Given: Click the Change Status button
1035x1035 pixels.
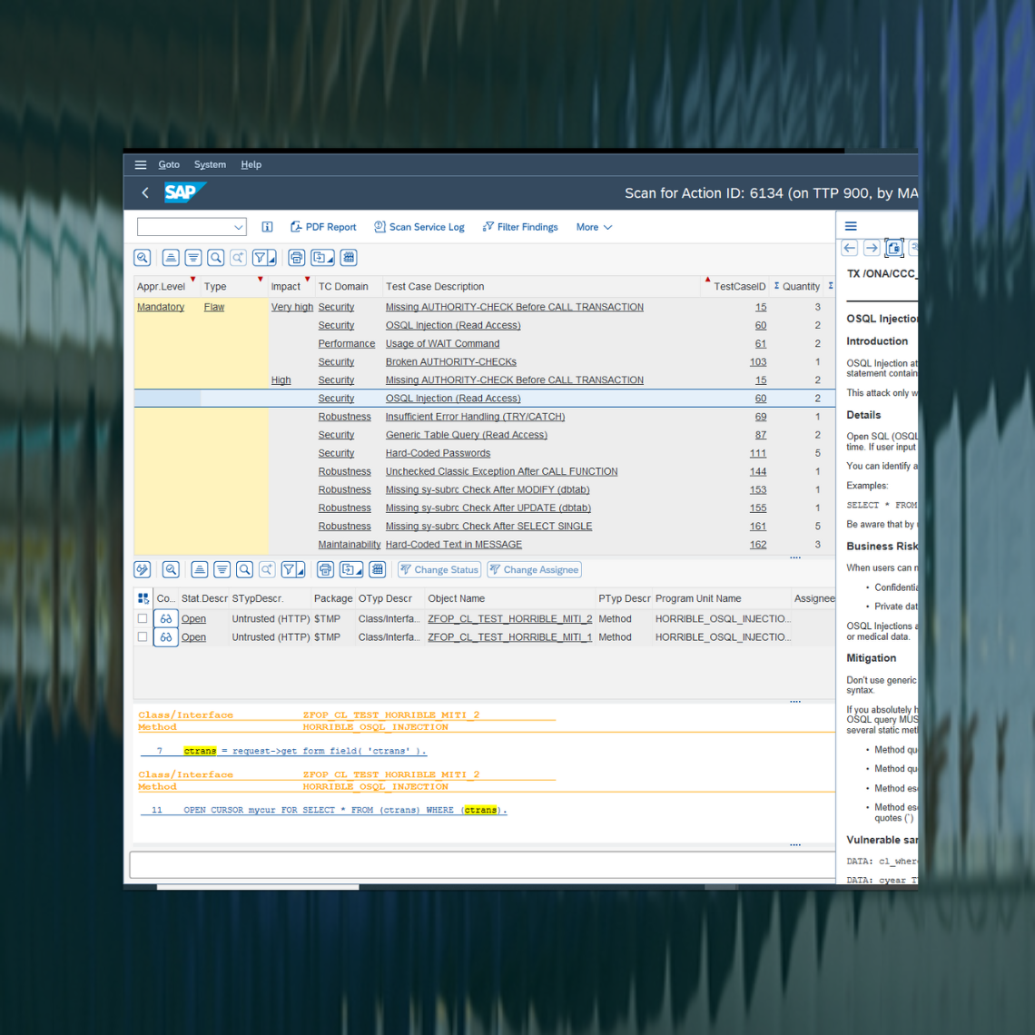Looking at the screenshot, I should (439, 570).
